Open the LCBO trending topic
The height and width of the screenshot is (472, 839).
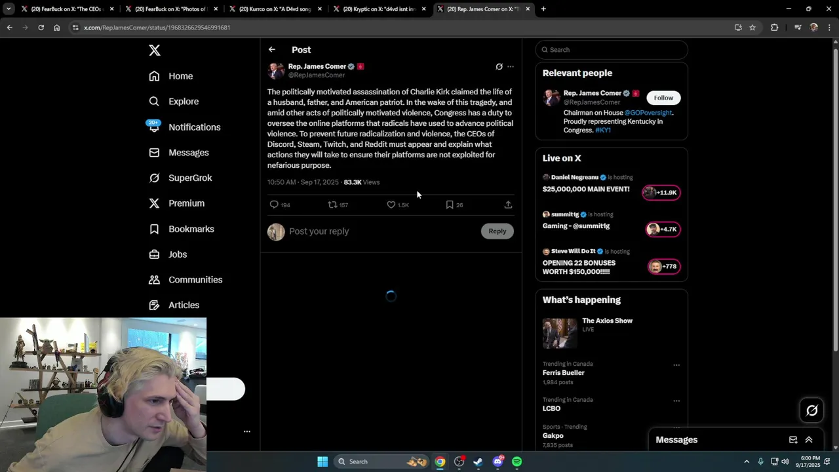click(x=551, y=408)
